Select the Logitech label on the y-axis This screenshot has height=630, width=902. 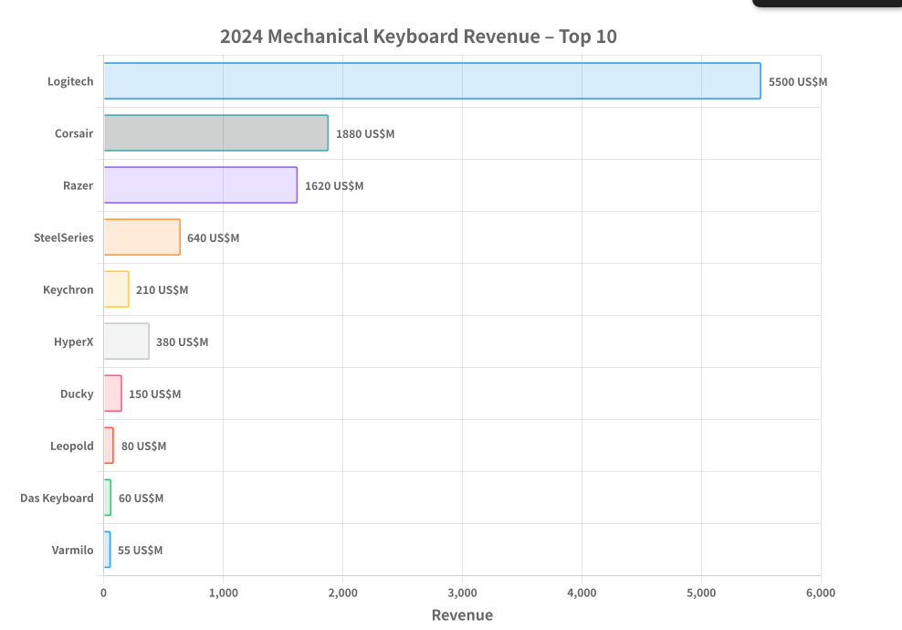[x=70, y=81]
